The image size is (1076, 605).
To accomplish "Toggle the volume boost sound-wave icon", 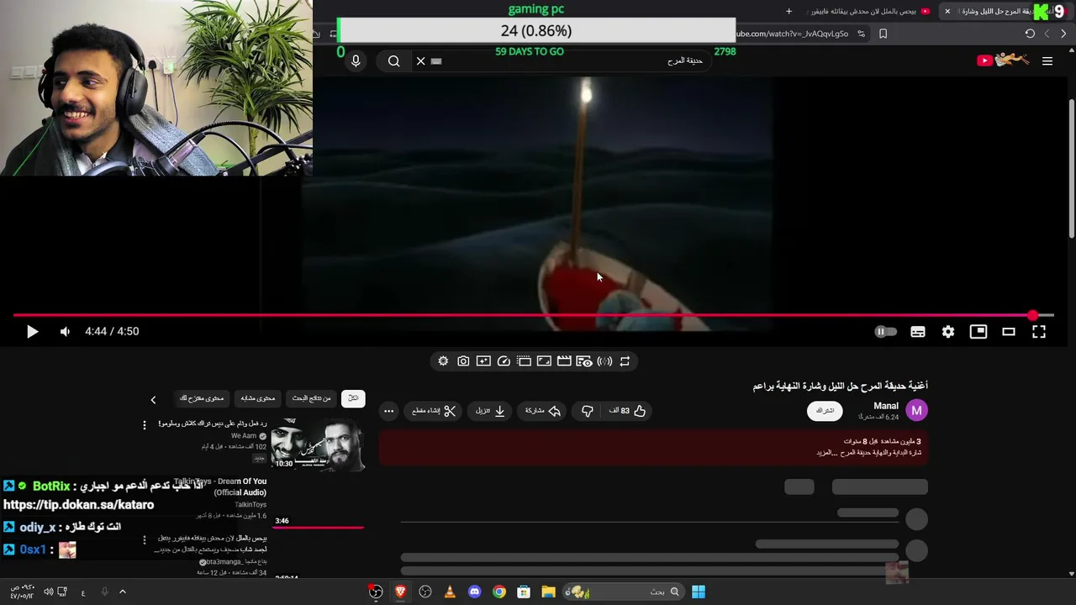I will [x=604, y=361].
